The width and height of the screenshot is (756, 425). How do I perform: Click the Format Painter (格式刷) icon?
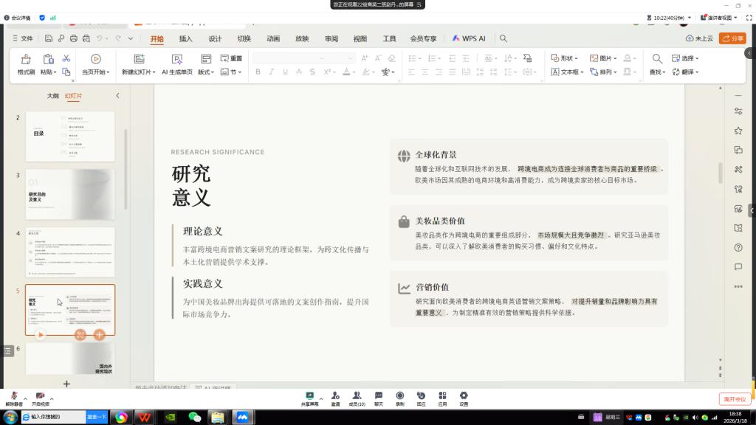click(26, 59)
